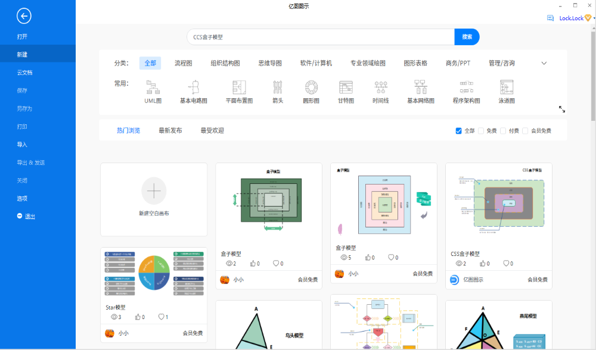Choose the 平面布置图 icon
The height and width of the screenshot is (350, 596).
coord(239,88)
